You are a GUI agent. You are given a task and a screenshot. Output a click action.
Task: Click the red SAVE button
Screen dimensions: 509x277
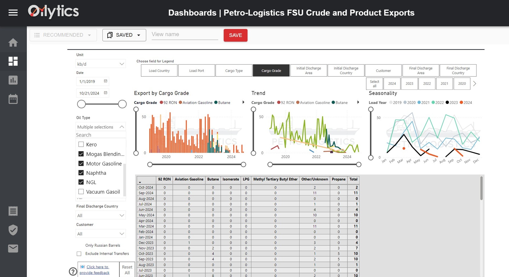coord(235,35)
